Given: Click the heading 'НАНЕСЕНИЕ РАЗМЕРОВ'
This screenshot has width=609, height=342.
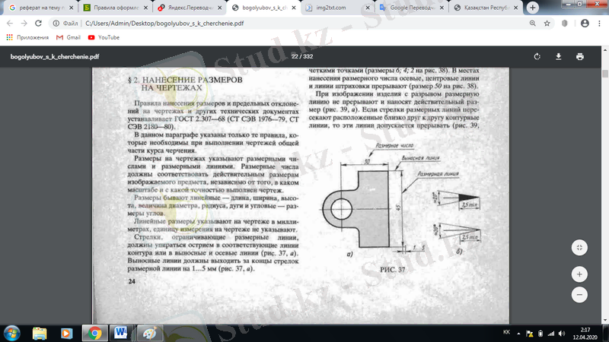Looking at the screenshot, I should (193, 80).
